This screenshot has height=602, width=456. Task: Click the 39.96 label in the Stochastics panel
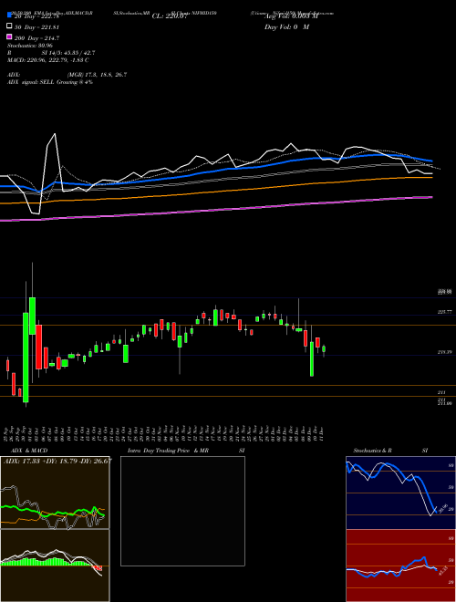point(443,508)
